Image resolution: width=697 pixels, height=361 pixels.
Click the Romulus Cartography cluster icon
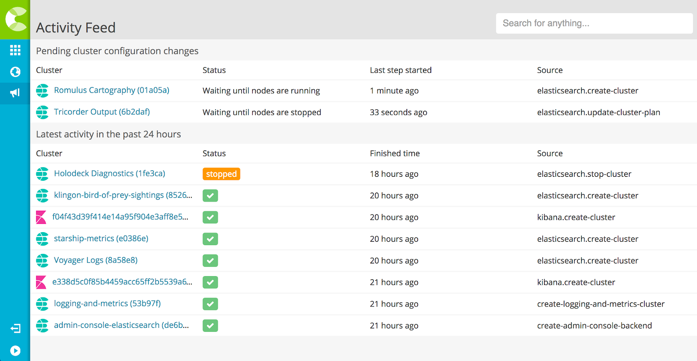point(42,91)
